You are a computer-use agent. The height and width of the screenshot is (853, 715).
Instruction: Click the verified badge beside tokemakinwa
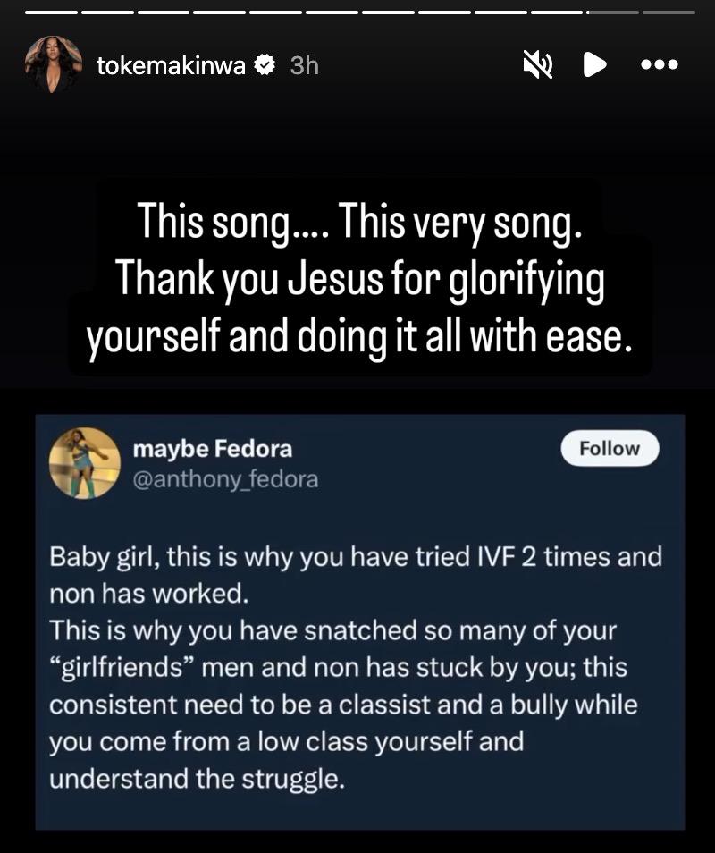(x=265, y=65)
